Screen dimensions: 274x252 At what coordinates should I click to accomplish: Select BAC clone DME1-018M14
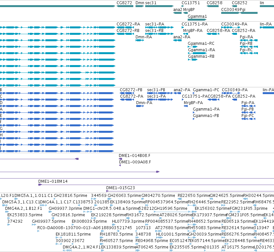coord(53,181)
